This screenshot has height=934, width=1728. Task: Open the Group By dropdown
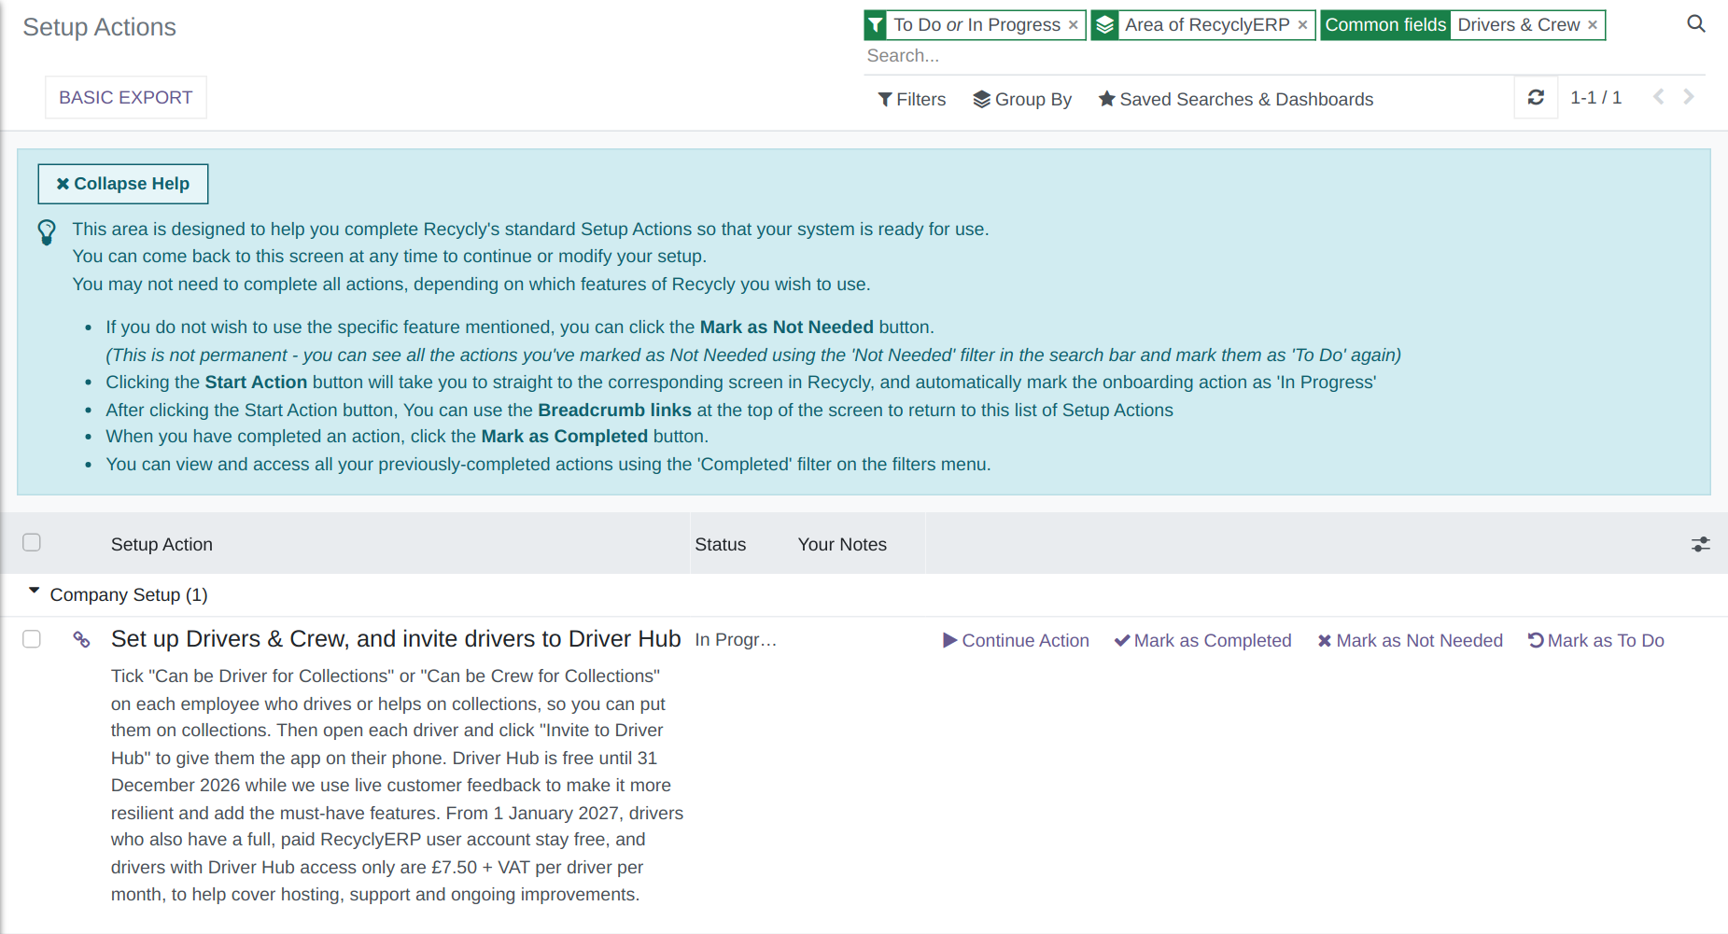[x=1022, y=99]
